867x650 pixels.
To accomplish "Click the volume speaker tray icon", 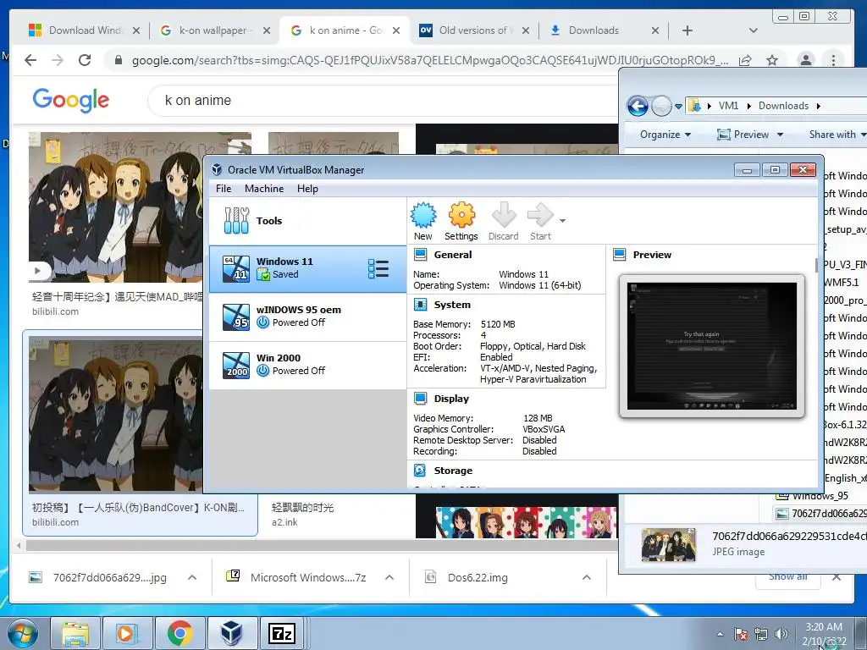I will (781, 634).
